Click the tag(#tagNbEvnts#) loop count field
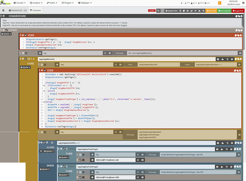The height and width of the screenshot is (181, 246). (x=127, y=59)
